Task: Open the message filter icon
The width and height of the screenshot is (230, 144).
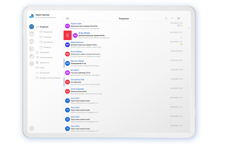Action: (x=172, y=18)
